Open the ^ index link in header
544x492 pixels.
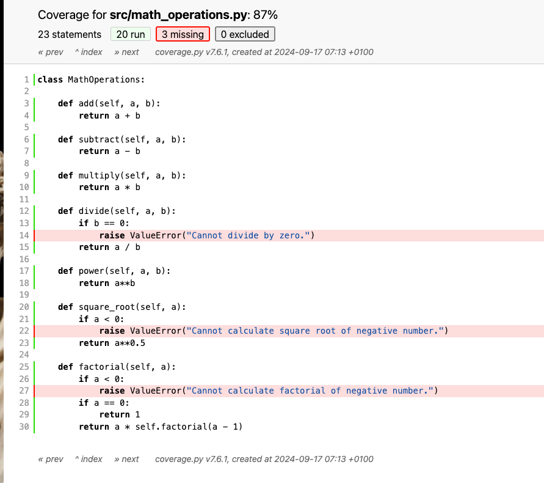point(89,52)
